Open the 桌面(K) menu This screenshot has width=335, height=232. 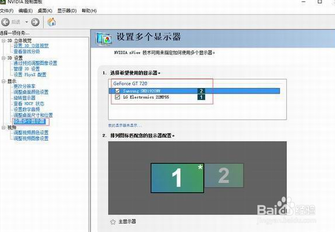[x=45, y=10]
